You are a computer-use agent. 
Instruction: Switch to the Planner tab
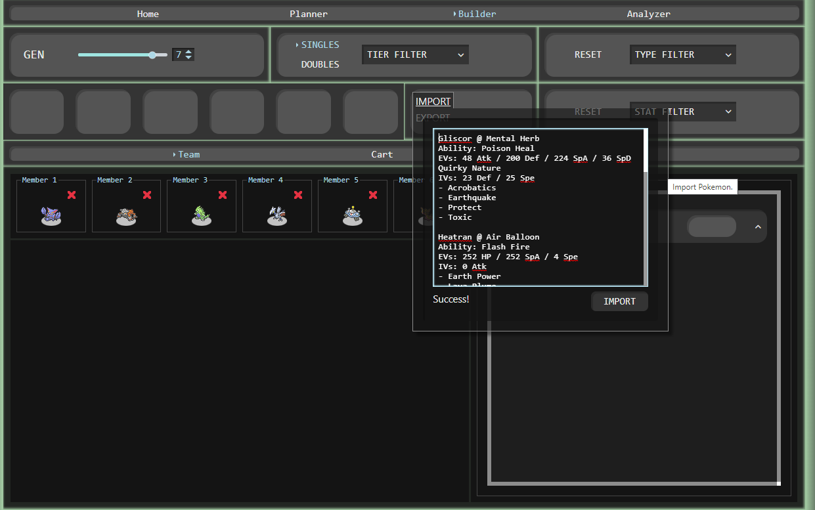click(309, 14)
